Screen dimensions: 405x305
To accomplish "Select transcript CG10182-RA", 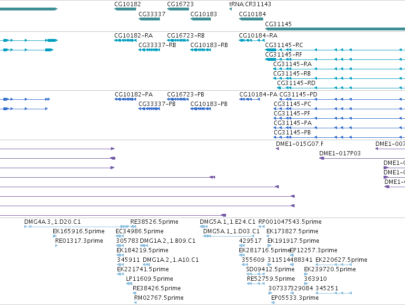I will pyautogui.click(x=134, y=35).
